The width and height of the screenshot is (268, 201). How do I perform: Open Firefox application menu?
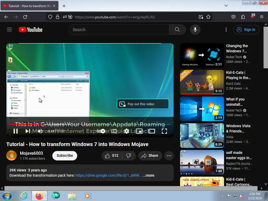pyautogui.click(x=262, y=17)
